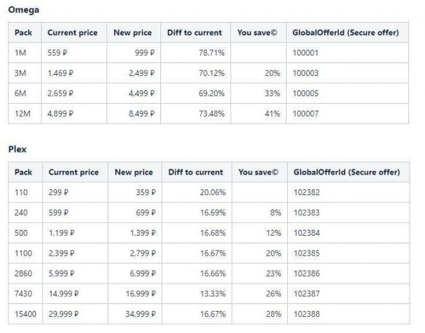Select GlobalOfferId 102388 cell
The width and height of the screenshot is (425, 333).
point(348,314)
